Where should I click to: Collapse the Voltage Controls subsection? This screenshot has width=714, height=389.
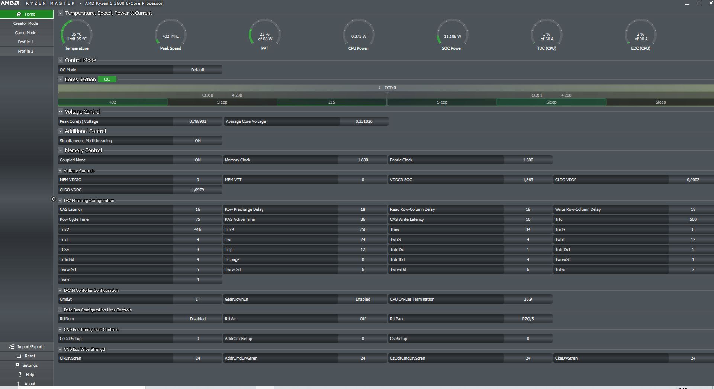pyautogui.click(x=60, y=171)
